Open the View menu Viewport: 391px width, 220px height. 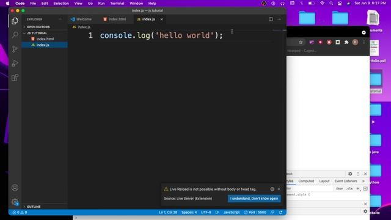pyautogui.click(x=78, y=4)
